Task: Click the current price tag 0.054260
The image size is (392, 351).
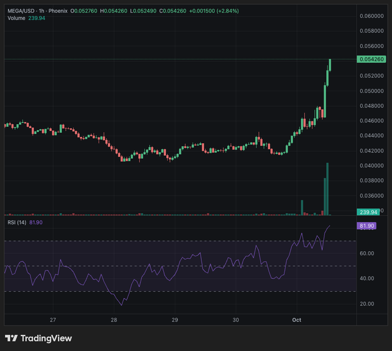Action: [x=371, y=59]
